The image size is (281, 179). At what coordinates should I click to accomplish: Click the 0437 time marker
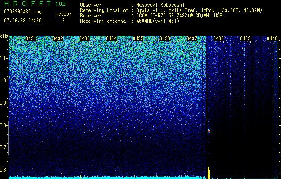pos(192,38)
